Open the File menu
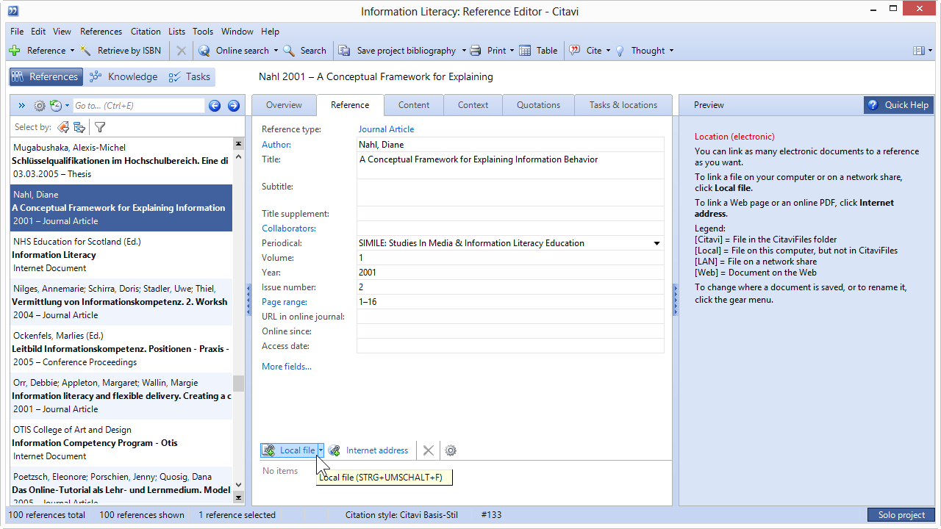The image size is (941, 529). 17,32
